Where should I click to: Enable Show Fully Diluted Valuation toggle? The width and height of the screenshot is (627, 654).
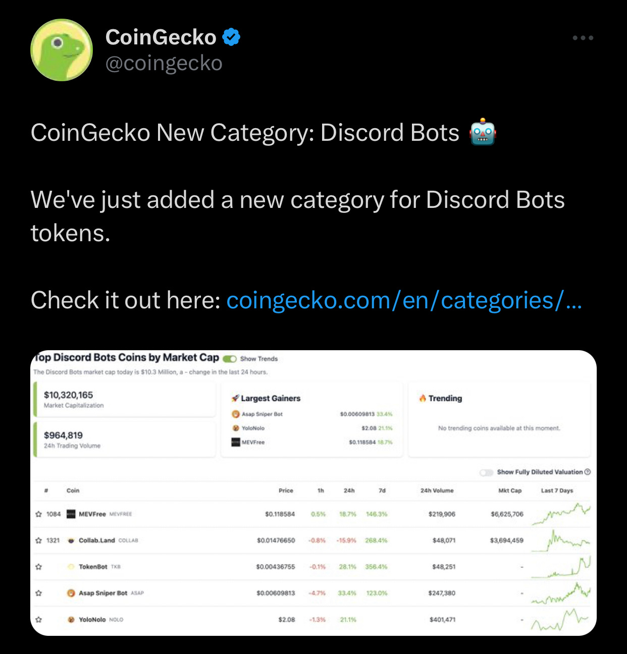[x=486, y=472]
